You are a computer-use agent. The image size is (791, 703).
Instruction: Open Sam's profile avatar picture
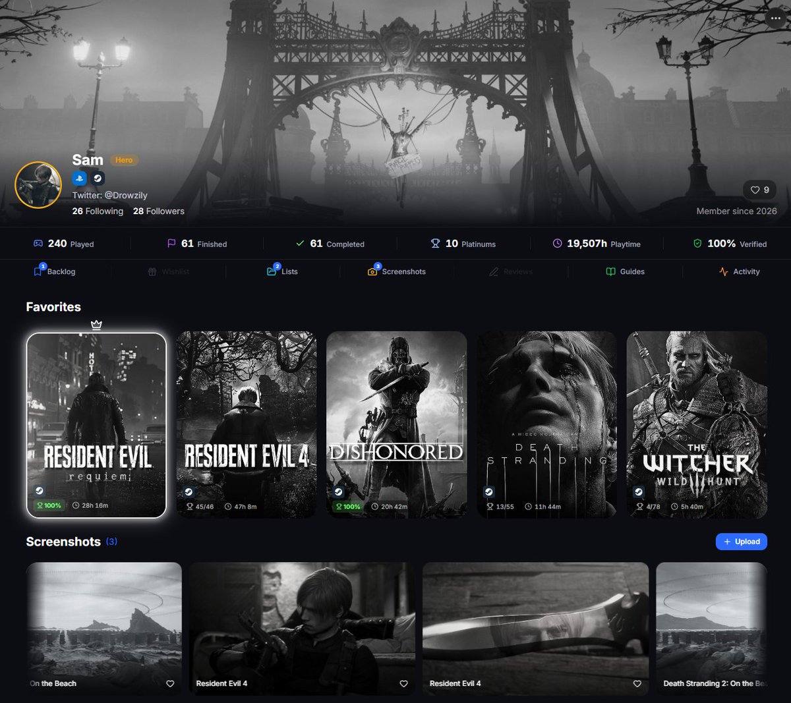[x=38, y=185]
